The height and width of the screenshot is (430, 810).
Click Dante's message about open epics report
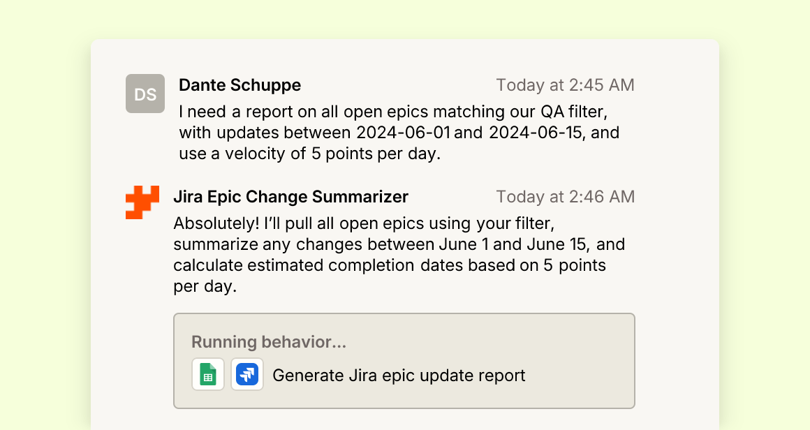399,133
